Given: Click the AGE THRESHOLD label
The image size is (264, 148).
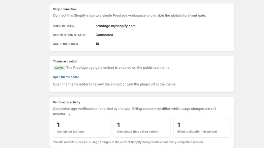Looking at the screenshot, I should tap(65, 44).
